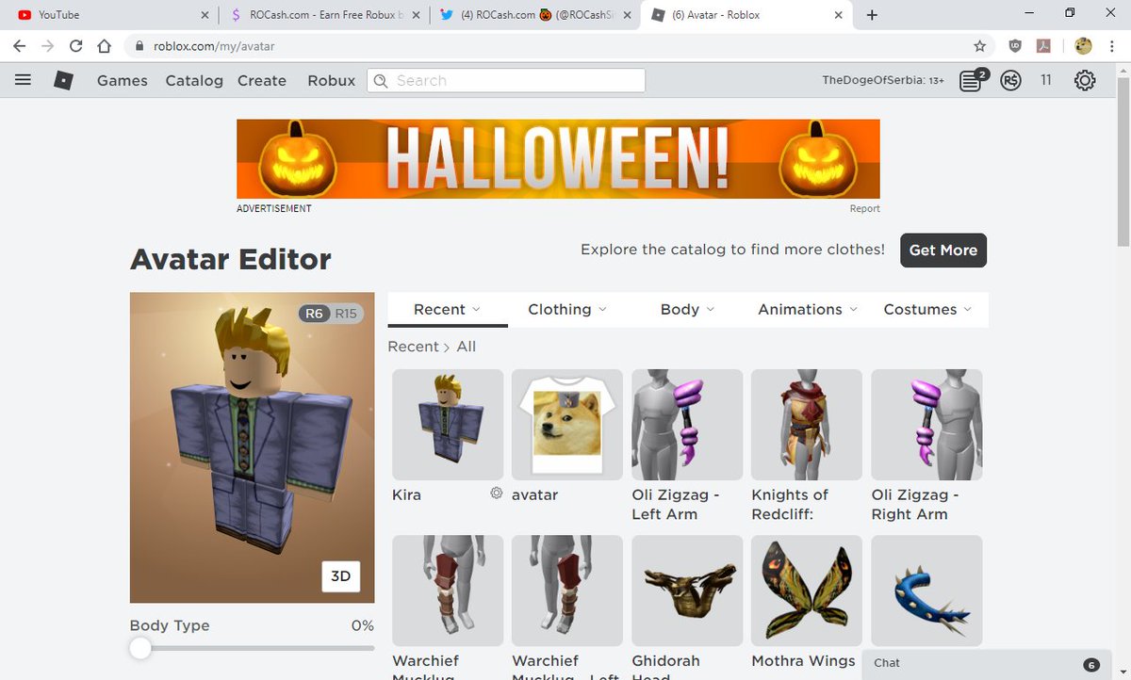The height and width of the screenshot is (680, 1131).
Task: Reload the page with refresh icon
Action: [x=76, y=45]
